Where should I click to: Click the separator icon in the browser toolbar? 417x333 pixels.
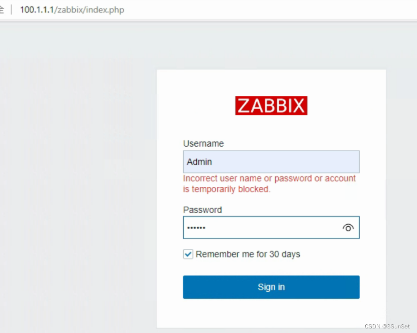click(x=12, y=9)
